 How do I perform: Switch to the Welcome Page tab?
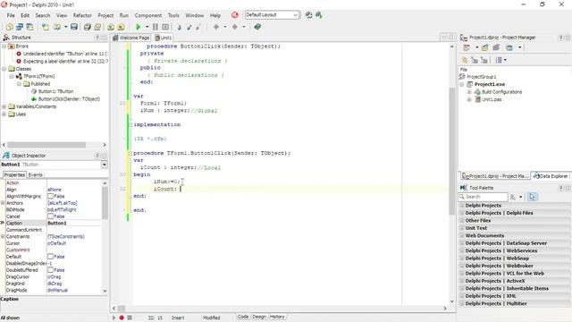[131, 38]
